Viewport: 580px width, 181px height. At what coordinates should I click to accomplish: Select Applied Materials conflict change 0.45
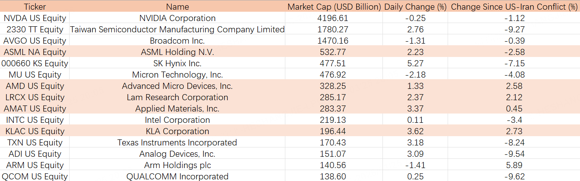(x=514, y=109)
